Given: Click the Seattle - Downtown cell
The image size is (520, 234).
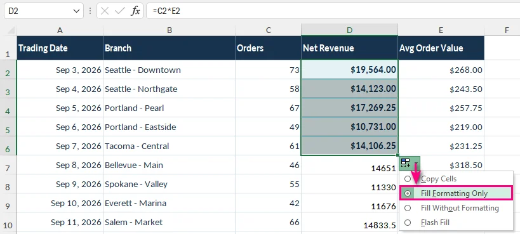Looking at the screenshot, I should (x=169, y=70).
